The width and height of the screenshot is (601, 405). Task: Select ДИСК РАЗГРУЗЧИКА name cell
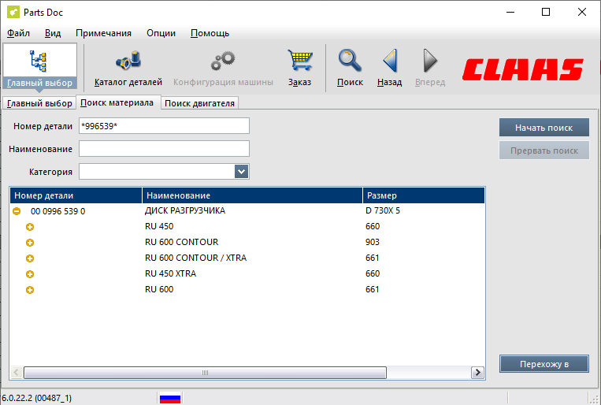click(x=185, y=210)
